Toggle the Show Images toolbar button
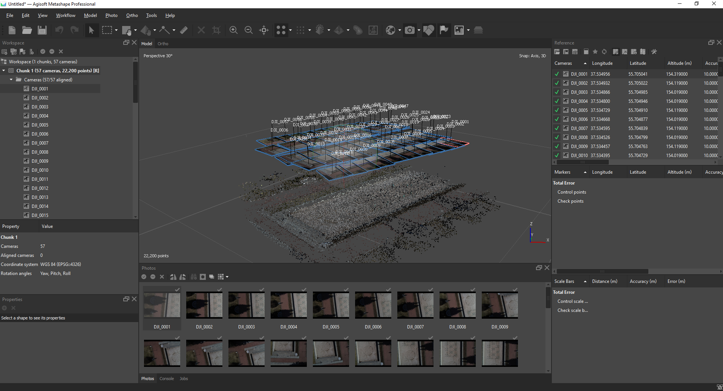This screenshot has width=723, height=391. (459, 30)
